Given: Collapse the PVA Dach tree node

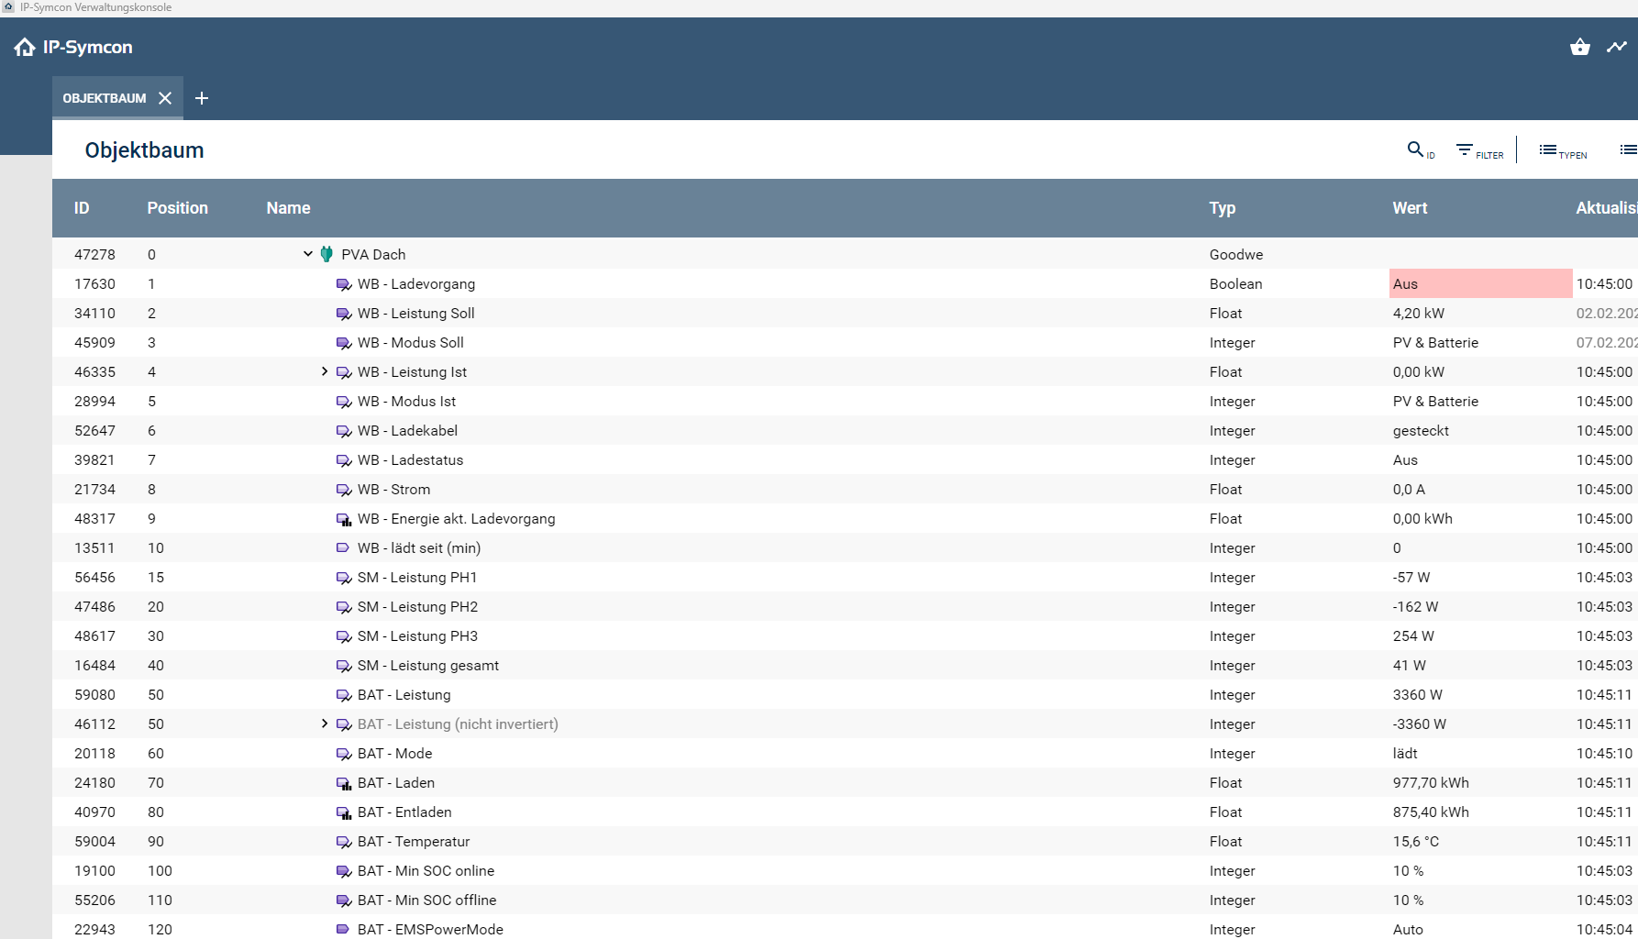Looking at the screenshot, I should point(308,254).
